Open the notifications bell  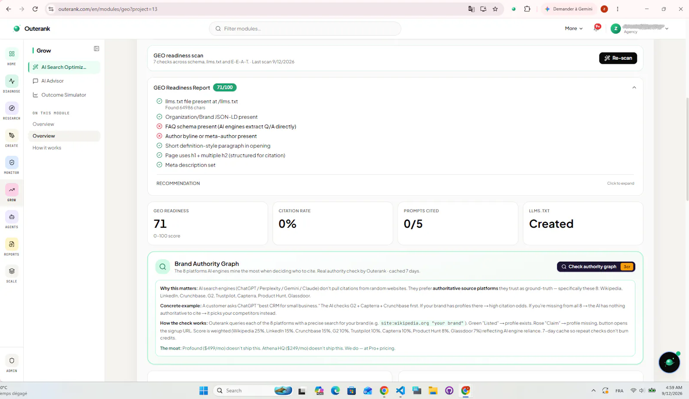coord(597,28)
